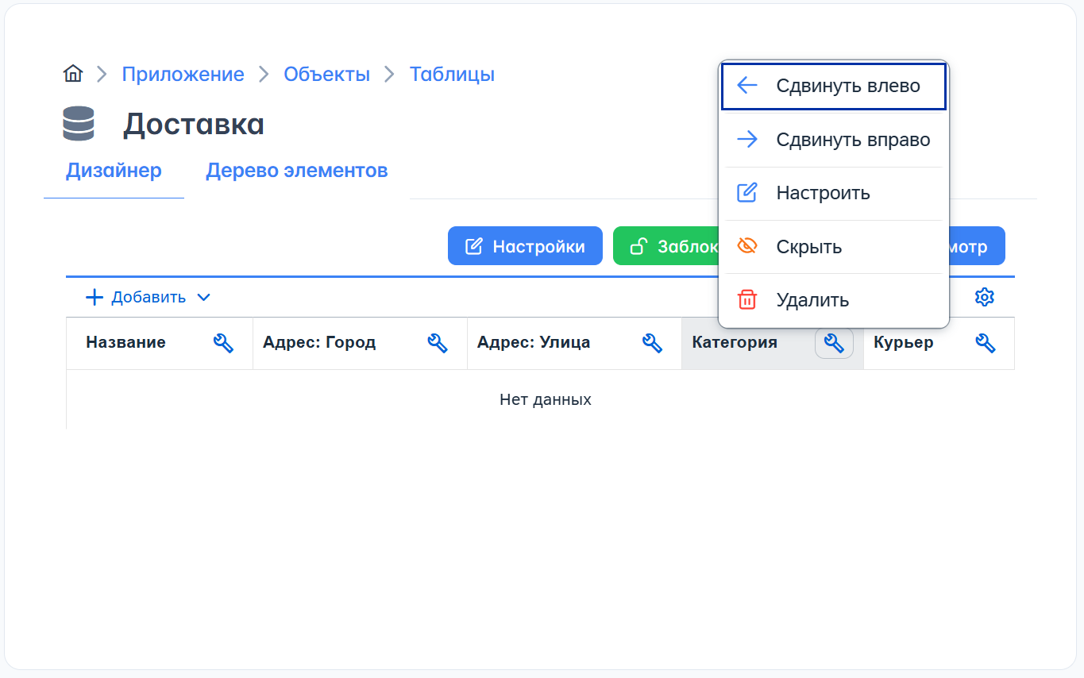Open wrench settings for Курьер column

985,343
